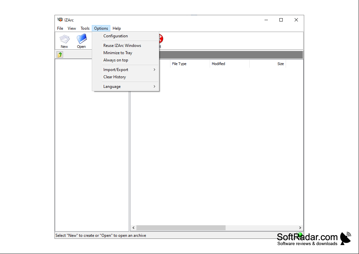359x254 pixels.
Task: Open the Tools menu
Action: [x=85, y=28]
